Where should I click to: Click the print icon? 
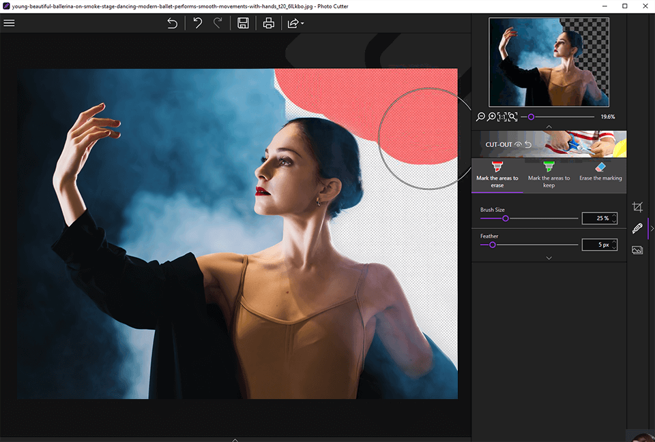tap(269, 23)
